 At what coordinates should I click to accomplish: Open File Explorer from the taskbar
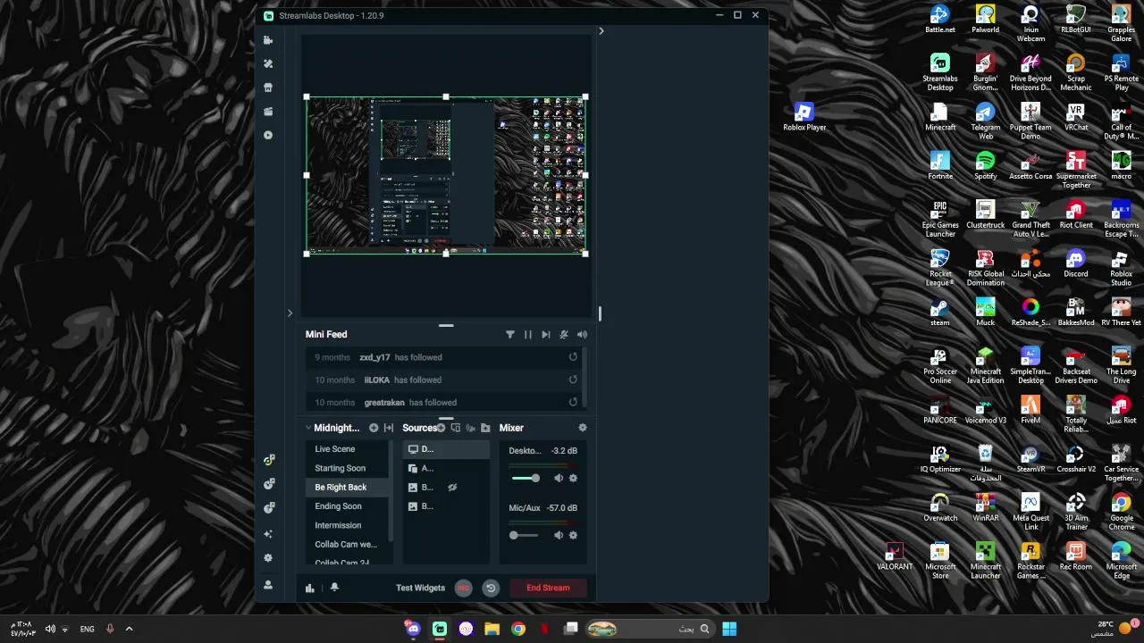[x=492, y=629]
